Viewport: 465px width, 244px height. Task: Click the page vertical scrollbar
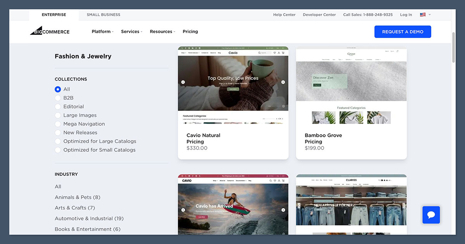coord(454,46)
